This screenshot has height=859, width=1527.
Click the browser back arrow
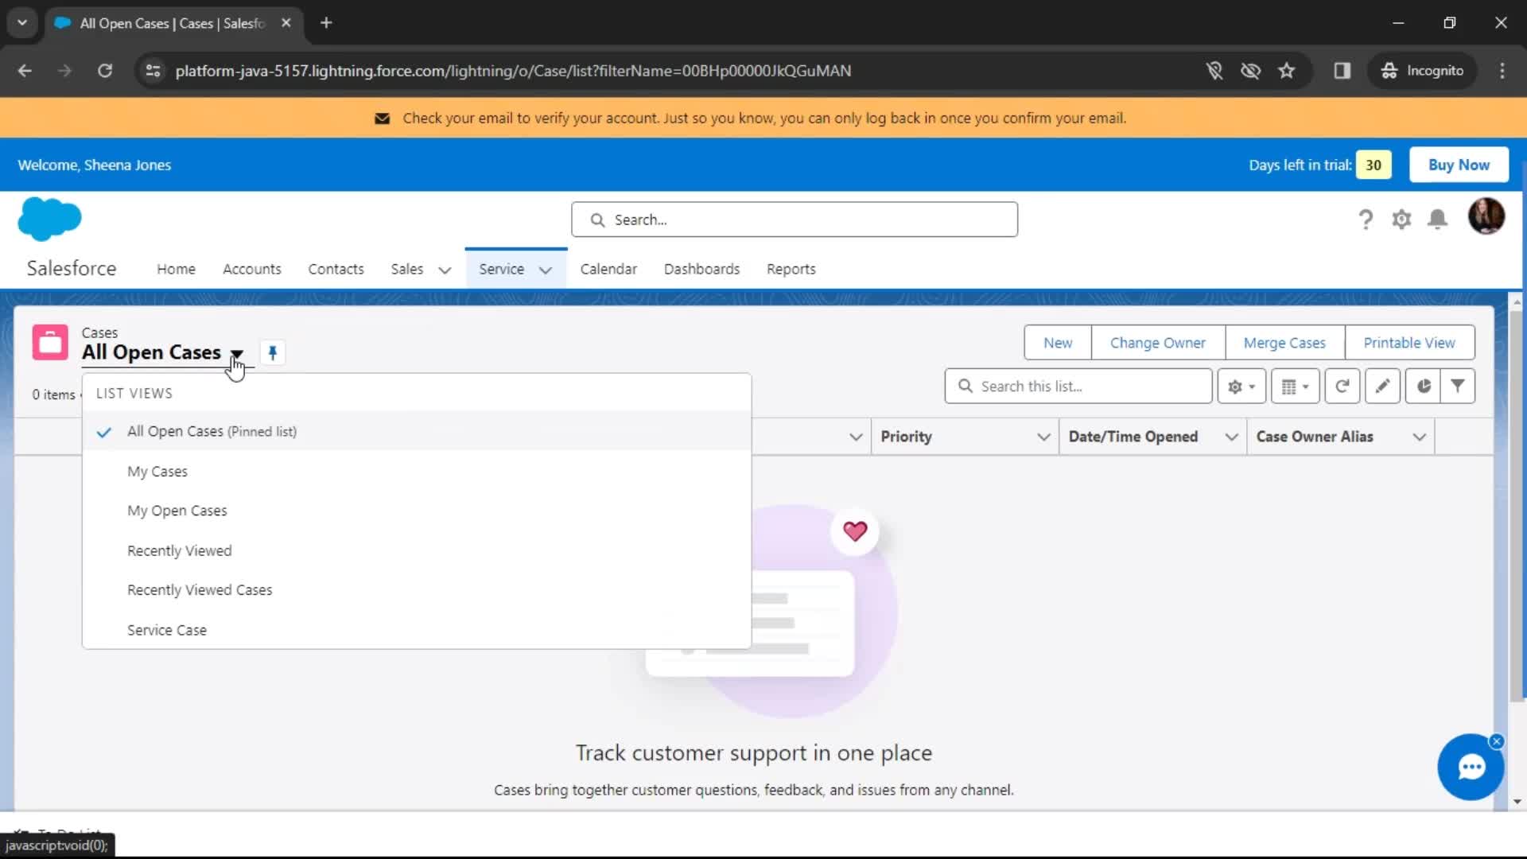tap(25, 71)
